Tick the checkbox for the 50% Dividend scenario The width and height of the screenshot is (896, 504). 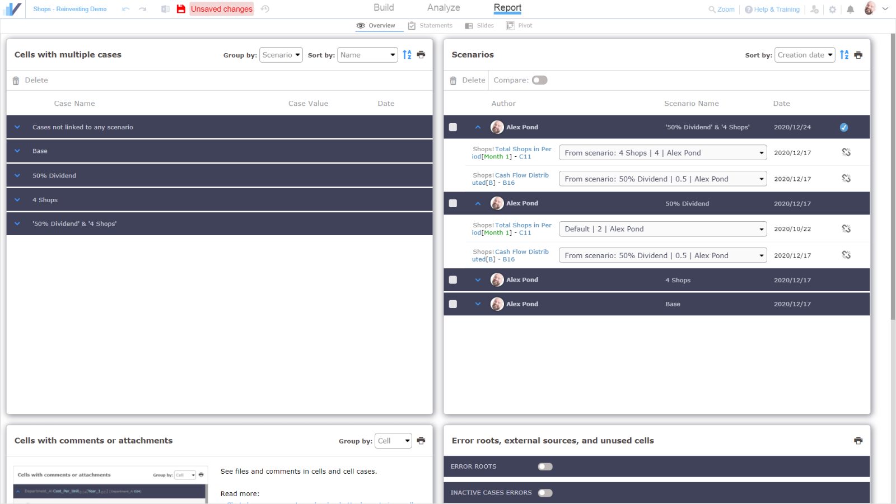[453, 203]
